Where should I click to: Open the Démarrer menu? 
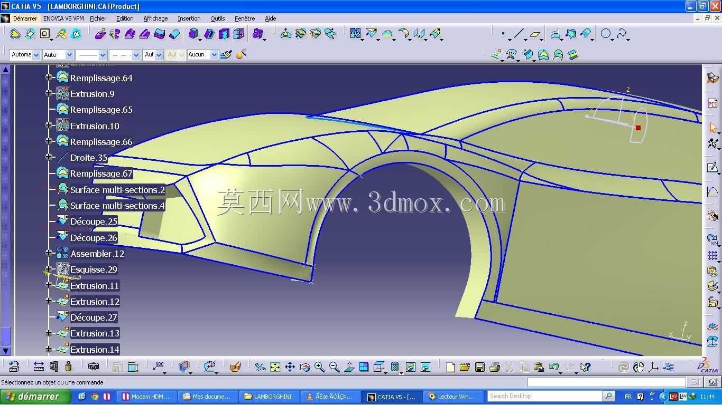pyautogui.click(x=25, y=18)
